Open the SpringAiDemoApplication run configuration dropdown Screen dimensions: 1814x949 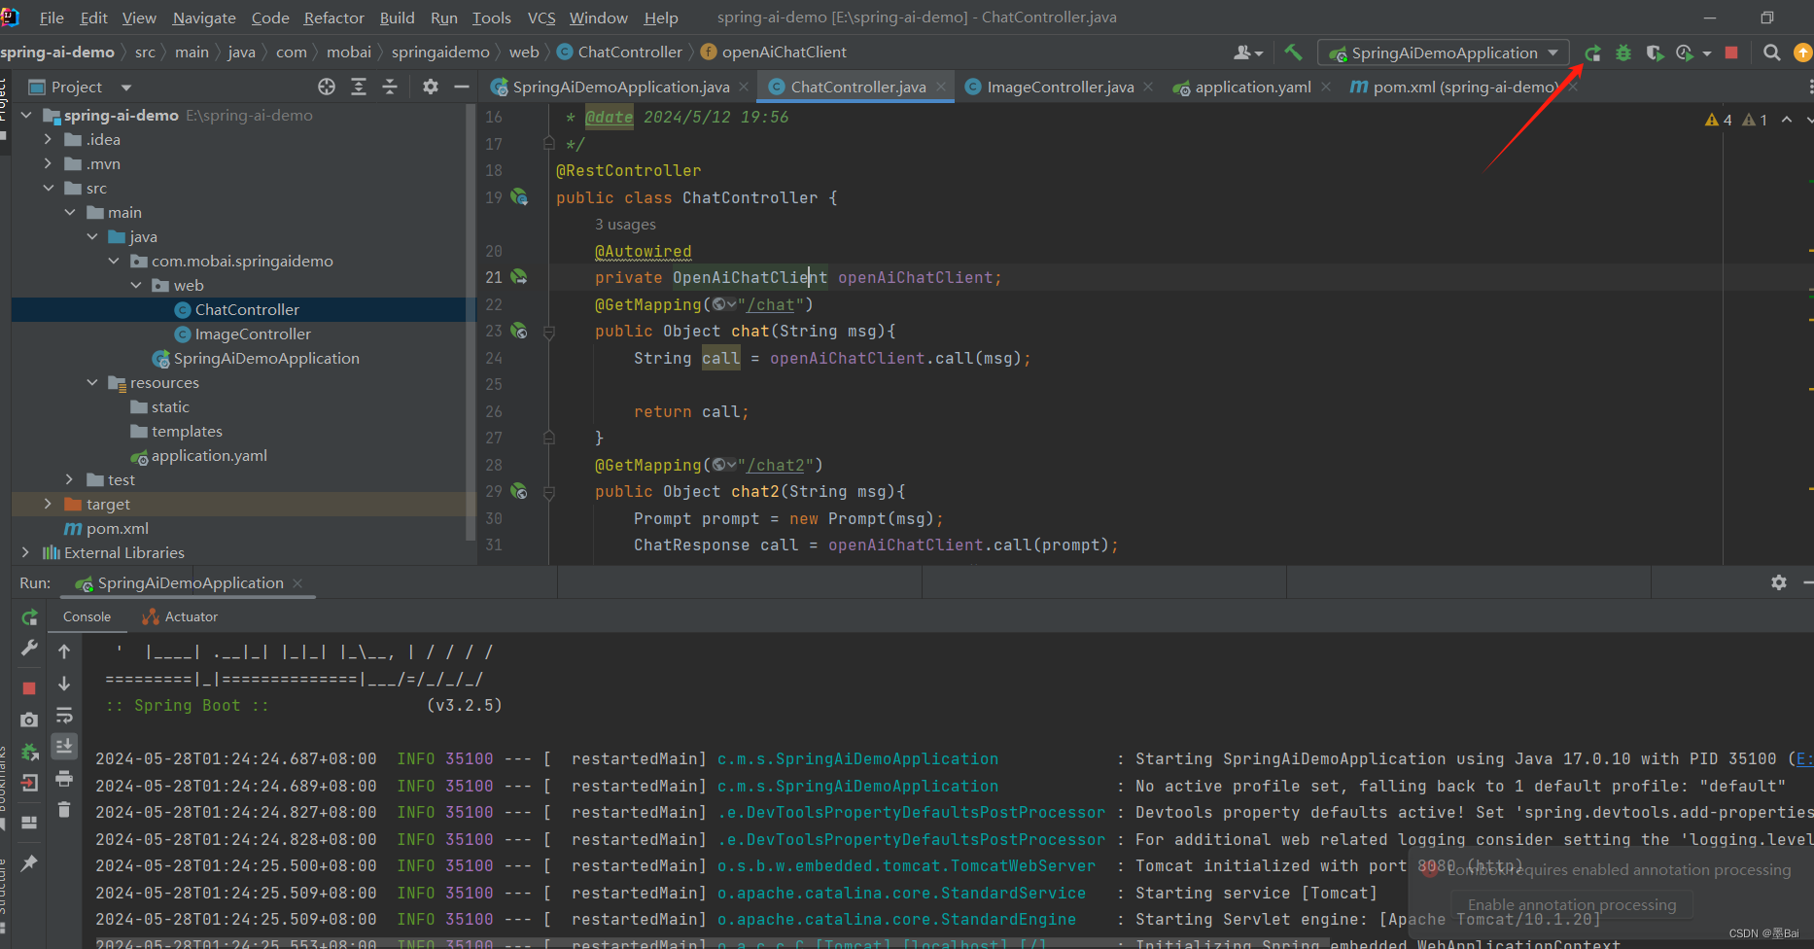pyautogui.click(x=1444, y=53)
